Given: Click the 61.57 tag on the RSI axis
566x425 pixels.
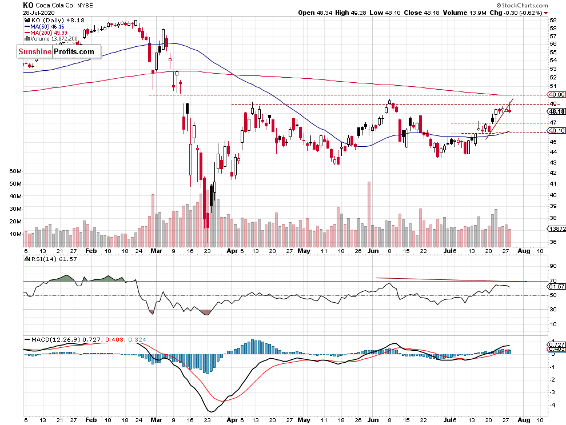Looking at the screenshot, I should 557,286.
